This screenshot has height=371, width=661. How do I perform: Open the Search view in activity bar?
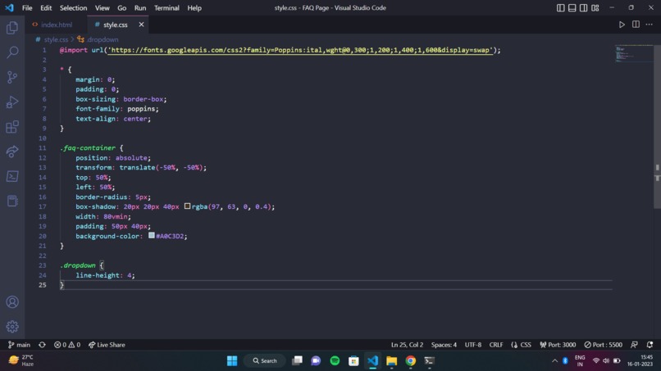tap(12, 52)
